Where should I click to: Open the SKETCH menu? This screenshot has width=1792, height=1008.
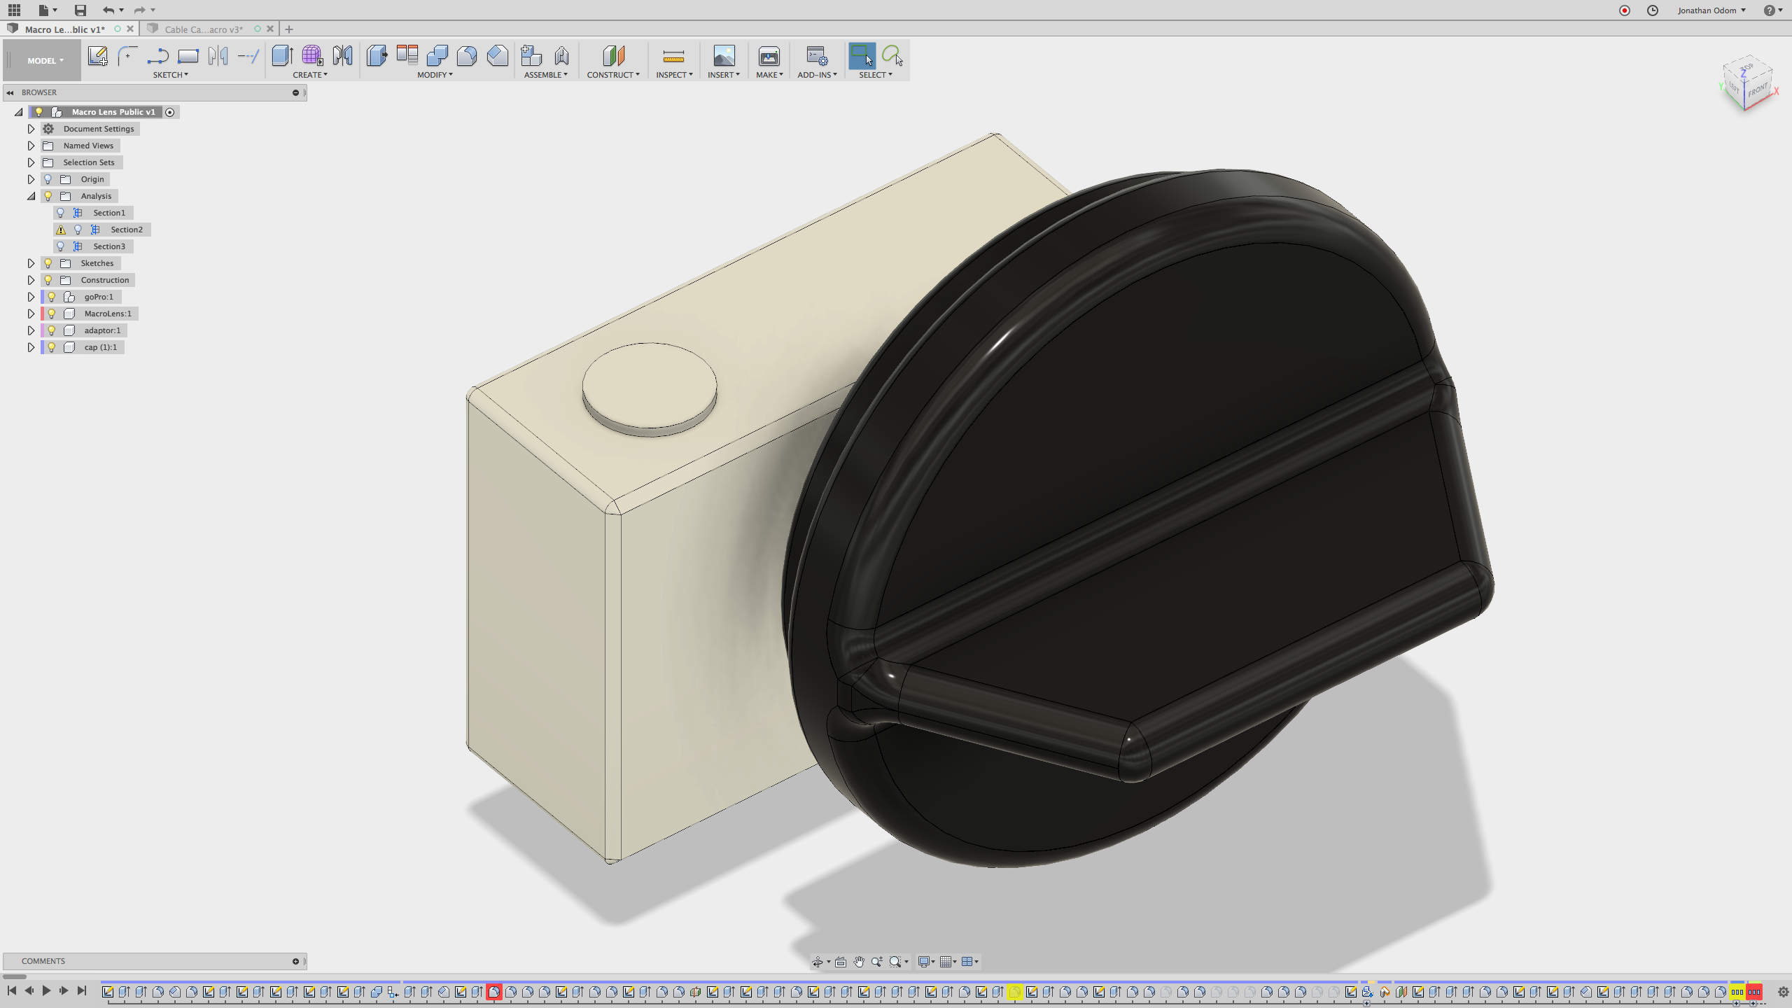click(x=170, y=75)
